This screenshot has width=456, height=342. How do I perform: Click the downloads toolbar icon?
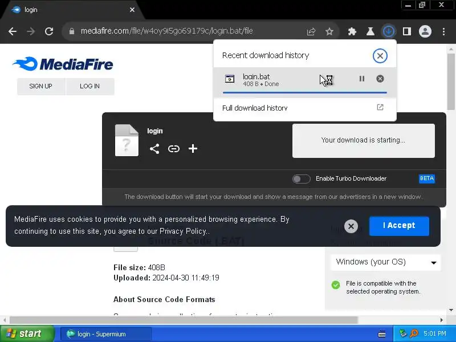(389, 31)
